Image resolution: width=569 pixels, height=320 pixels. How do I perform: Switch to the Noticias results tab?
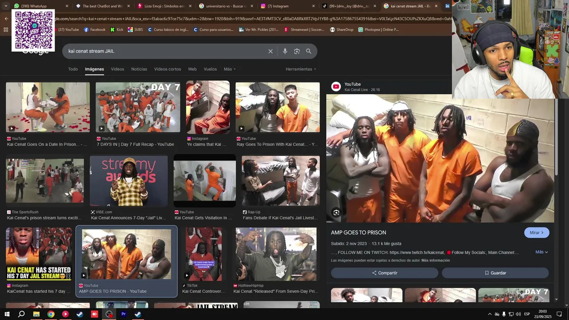(x=139, y=69)
